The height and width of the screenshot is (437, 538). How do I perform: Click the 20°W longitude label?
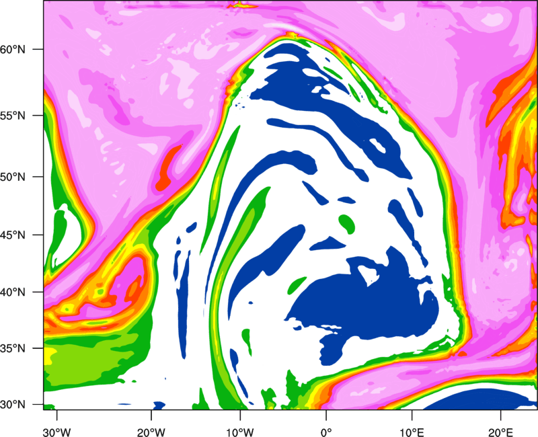coord(151,432)
